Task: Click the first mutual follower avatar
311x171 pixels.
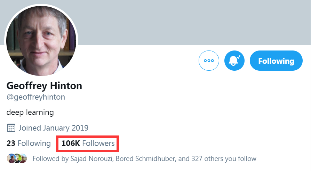Action: point(11,158)
